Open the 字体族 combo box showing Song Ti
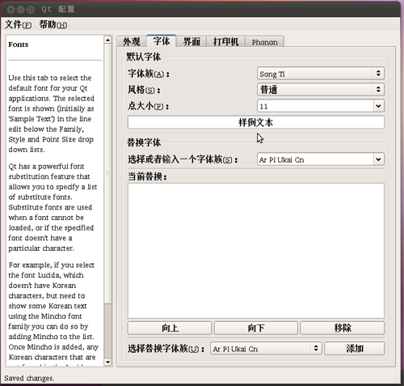 click(321, 74)
